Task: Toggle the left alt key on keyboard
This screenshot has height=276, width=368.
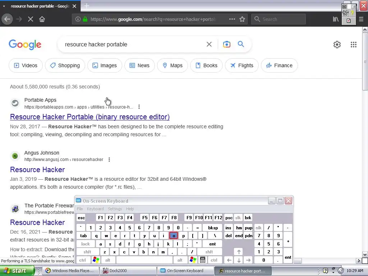Action: click(107, 260)
